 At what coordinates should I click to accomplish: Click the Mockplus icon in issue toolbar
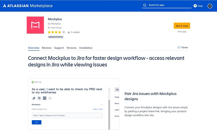click(x=45, y=98)
